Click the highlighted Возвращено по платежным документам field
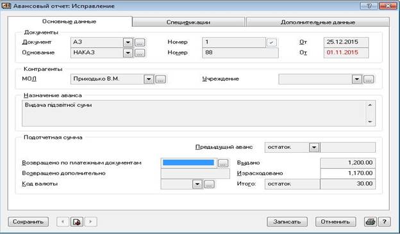Viewport: 400px width, 234px height. pos(188,163)
